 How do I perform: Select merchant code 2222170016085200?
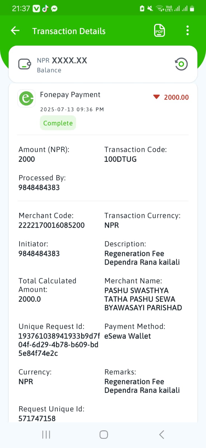pos(51,225)
